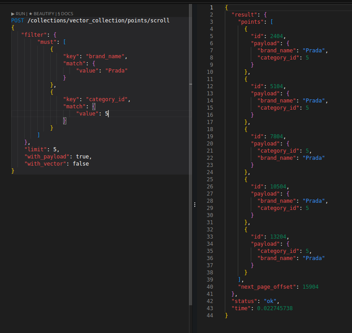Click the "must" key in filter
The height and width of the screenshot is (333, 352).
[x=47, y=42]
